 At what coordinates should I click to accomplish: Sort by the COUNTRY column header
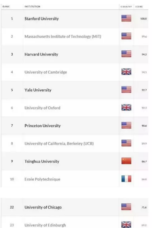click(126, 7)
